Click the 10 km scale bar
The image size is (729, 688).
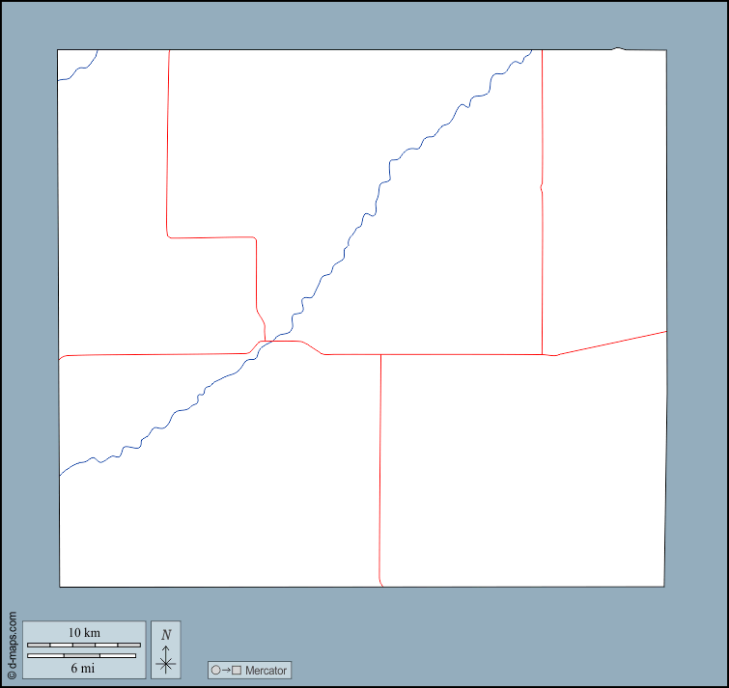tap(83, 645)
